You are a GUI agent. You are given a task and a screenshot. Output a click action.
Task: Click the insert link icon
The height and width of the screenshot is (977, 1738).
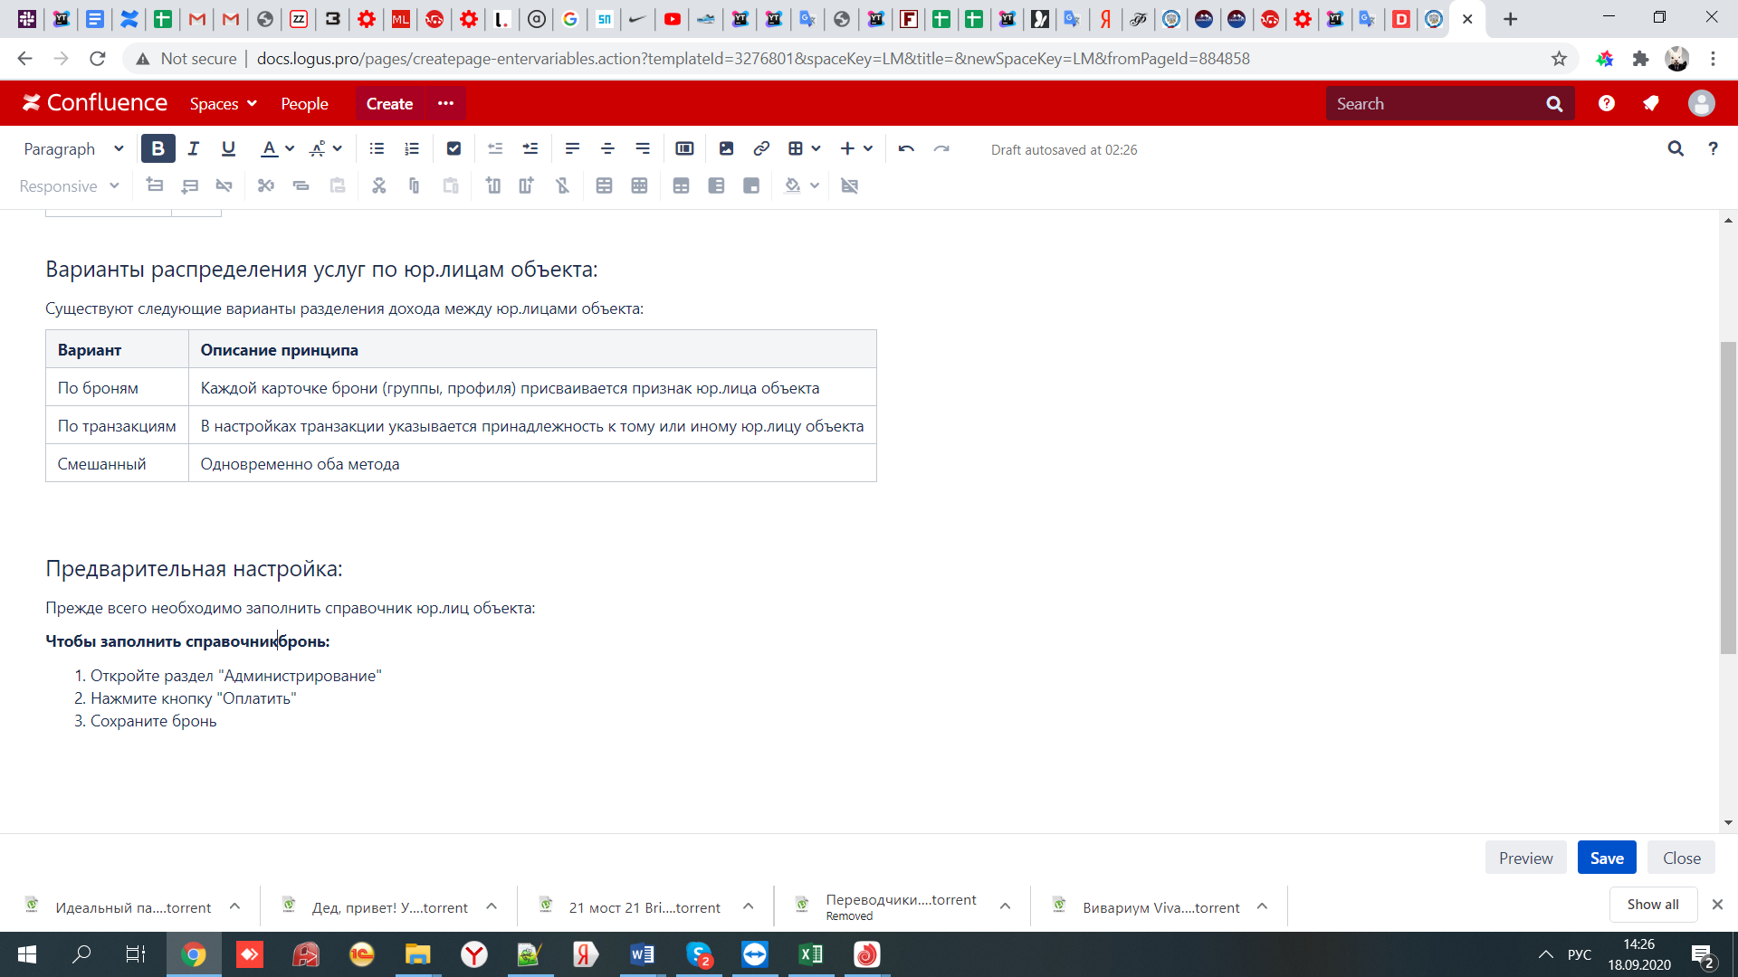coord(761,148)
